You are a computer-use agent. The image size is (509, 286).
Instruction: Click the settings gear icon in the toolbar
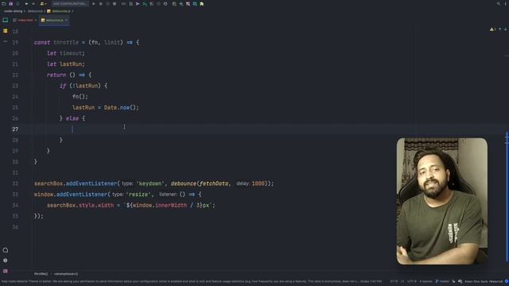pyautogui.click(x=165, y=4)
